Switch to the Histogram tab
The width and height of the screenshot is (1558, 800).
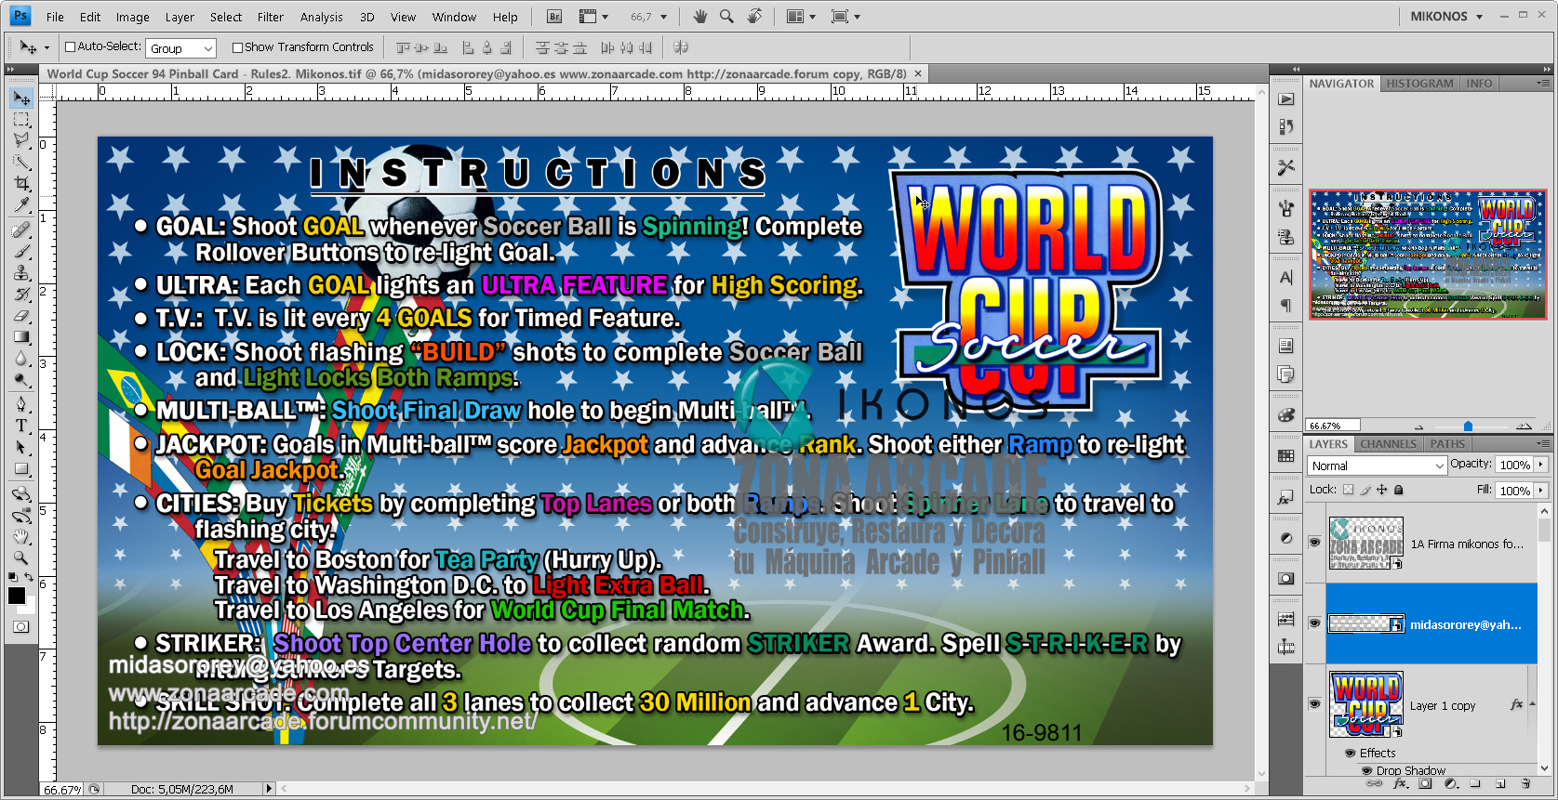[1419, 84]
